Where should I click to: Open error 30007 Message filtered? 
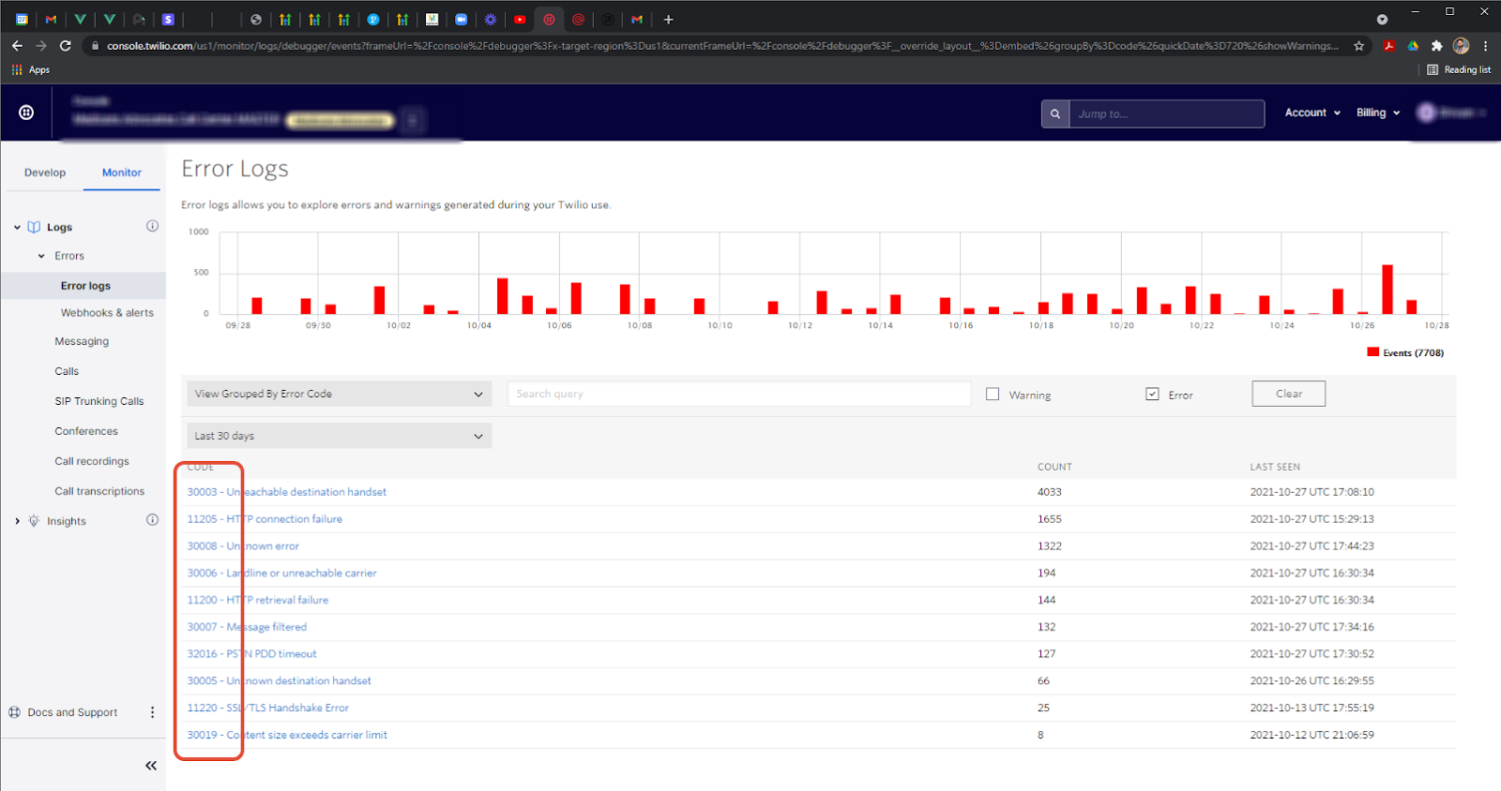[x=247, y=627]
